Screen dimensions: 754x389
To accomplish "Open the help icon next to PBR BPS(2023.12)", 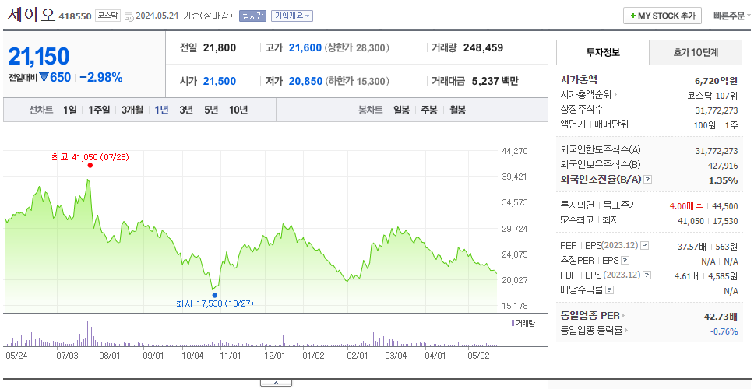I will [x=647, y=275].
